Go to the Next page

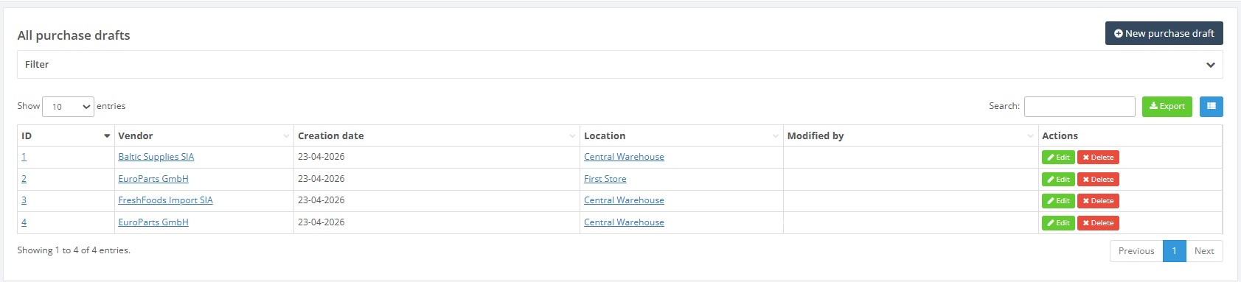(x=1204, y=251)
